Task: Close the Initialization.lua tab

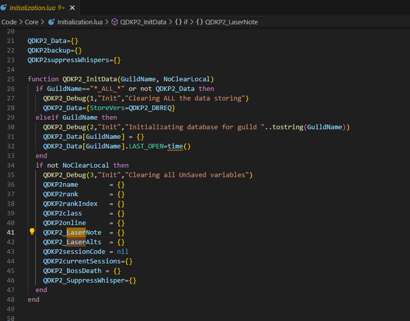Action: click(x=72, y=8)
